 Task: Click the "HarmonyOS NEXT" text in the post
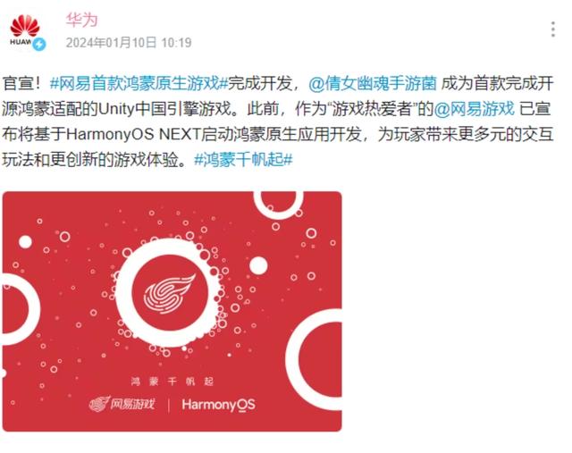[x=133, y=134]
